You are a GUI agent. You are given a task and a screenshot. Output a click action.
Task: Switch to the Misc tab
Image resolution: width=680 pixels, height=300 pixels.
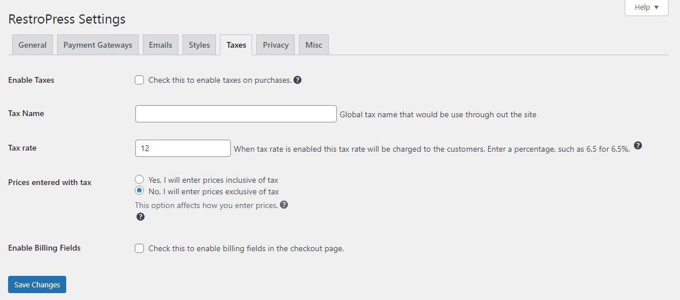[x=314, y=45]
